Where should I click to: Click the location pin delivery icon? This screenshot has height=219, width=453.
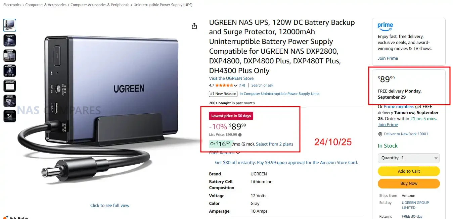pyautogui.click(x=380, y=134)
